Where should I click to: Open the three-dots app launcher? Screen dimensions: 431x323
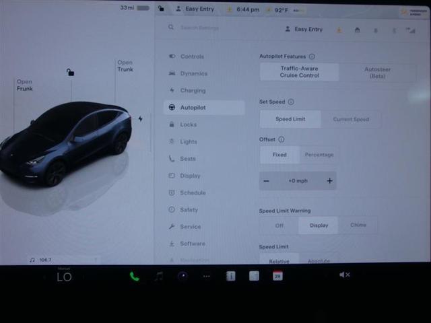[x=207, y=277]
